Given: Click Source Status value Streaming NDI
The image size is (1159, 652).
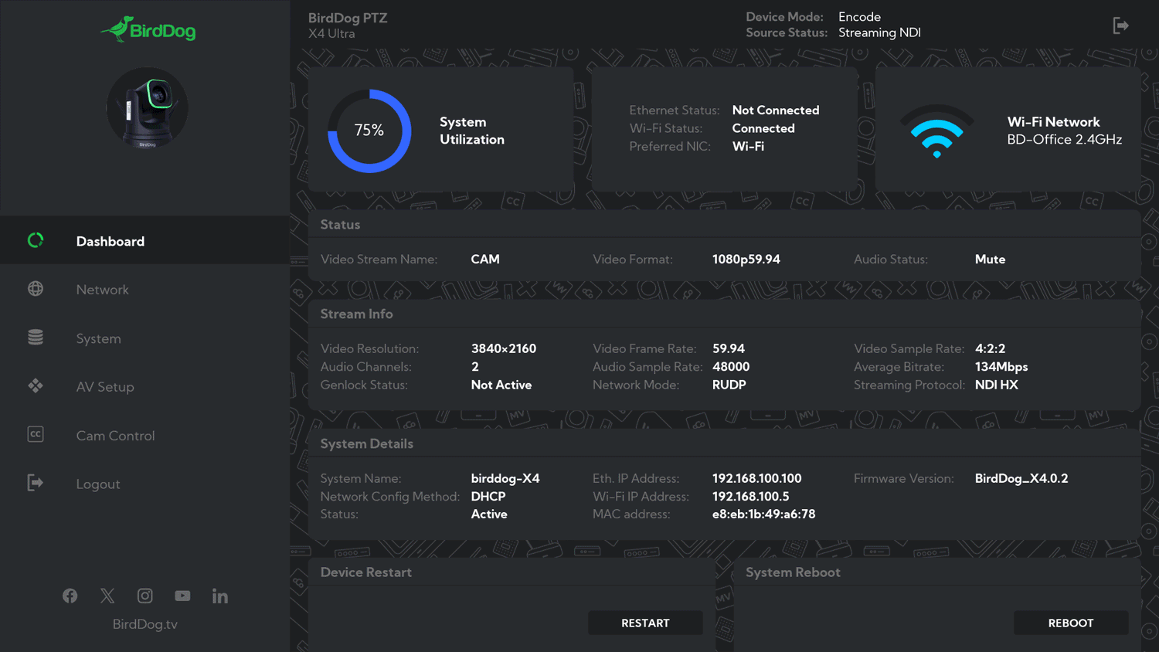Looking at the screenshot, I should 879,32.
